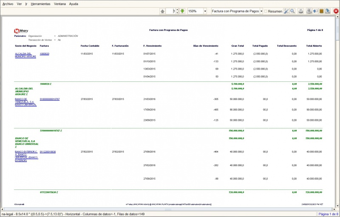Screen dimensions: 340x217
Task: Click the green subtotal label 011220015630 Σ
Action: click(x=49, y=192)
